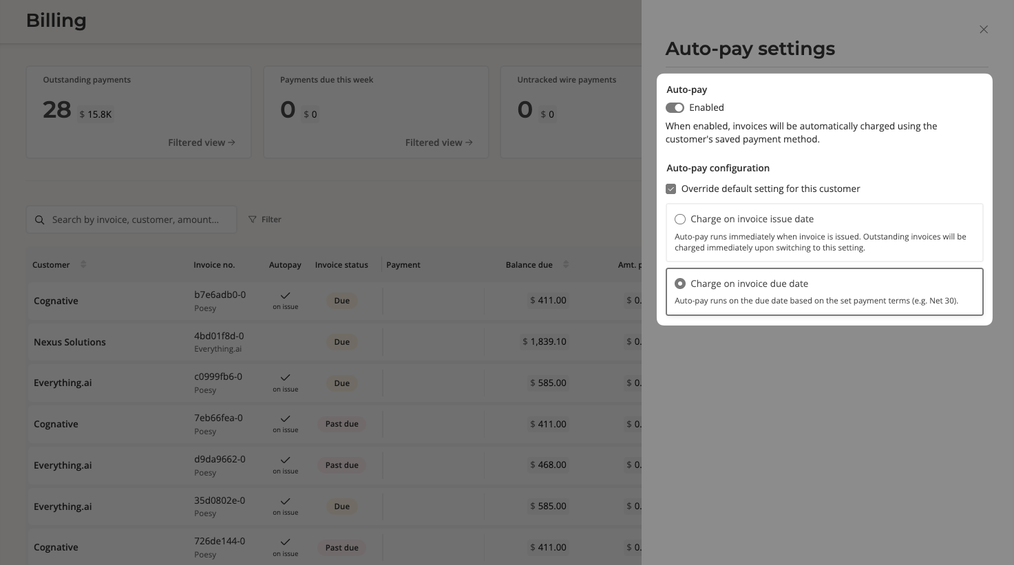
Task: Click autopay checkmark for invoice 35d0802e-0
Action: point(286,502)
